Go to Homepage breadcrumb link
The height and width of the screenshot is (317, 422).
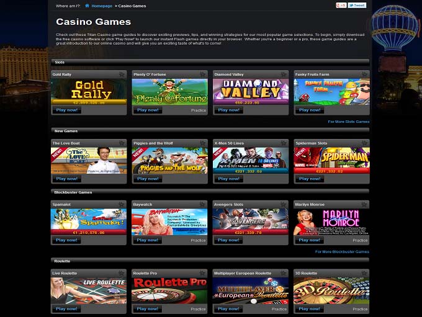102,6
